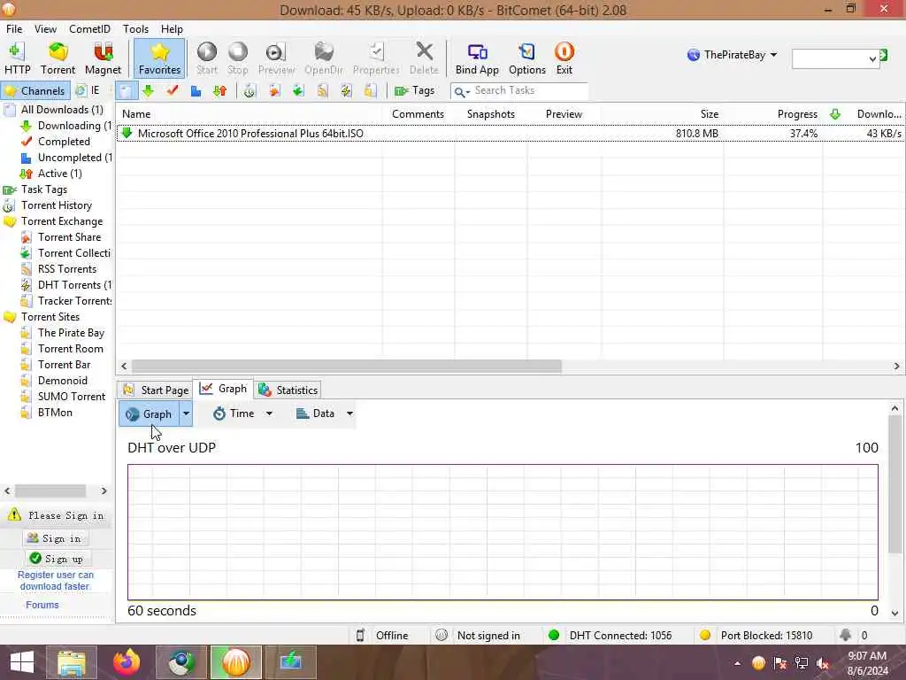Switch to the IE tab
Viewport: 906px width, 680px height.
[88, 91]
